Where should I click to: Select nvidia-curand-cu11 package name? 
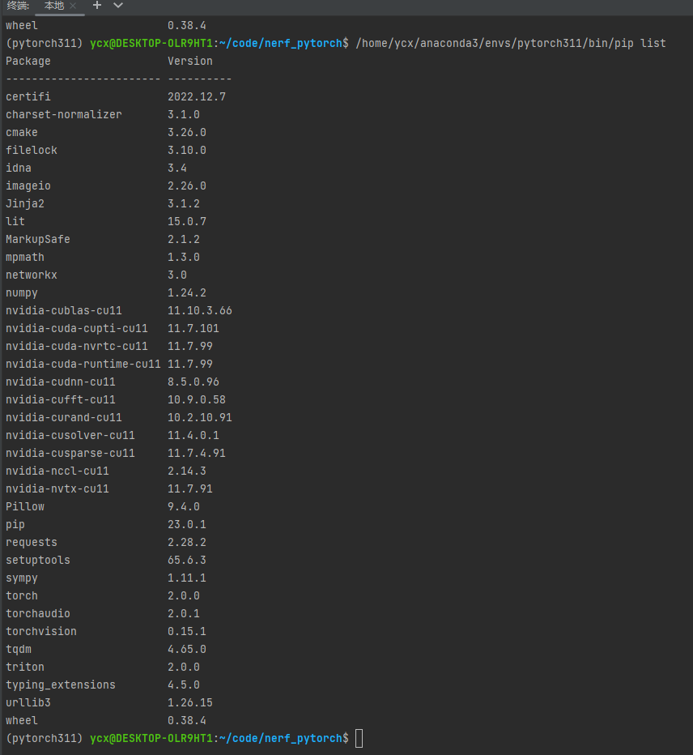[x=63, y=417]
